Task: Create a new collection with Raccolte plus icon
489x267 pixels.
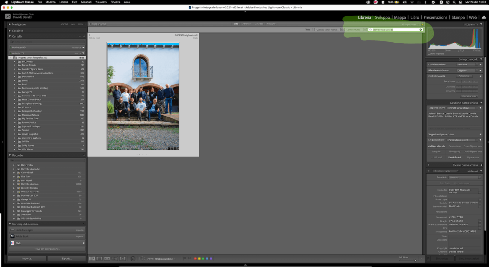Action: 84,155
